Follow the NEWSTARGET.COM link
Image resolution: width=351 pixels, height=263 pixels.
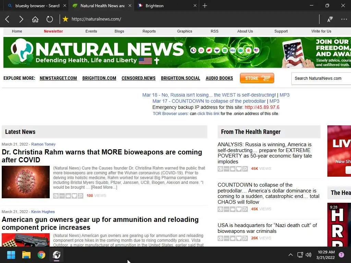58,78
